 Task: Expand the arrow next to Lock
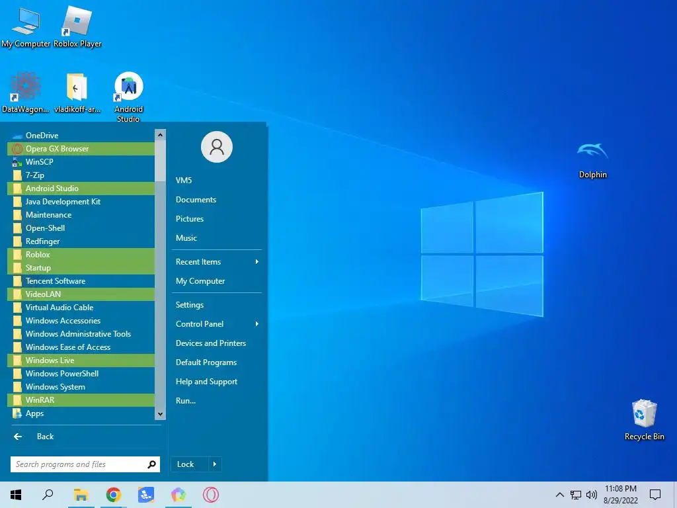click(215, 464)
